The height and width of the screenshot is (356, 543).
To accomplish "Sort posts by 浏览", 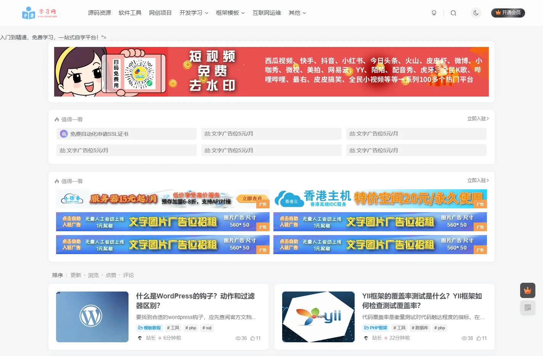I will [x=93, y=275].
